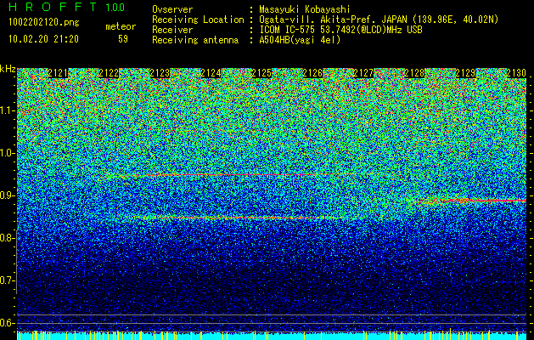Click the 1.1 frequency axis label

point(8,110)
